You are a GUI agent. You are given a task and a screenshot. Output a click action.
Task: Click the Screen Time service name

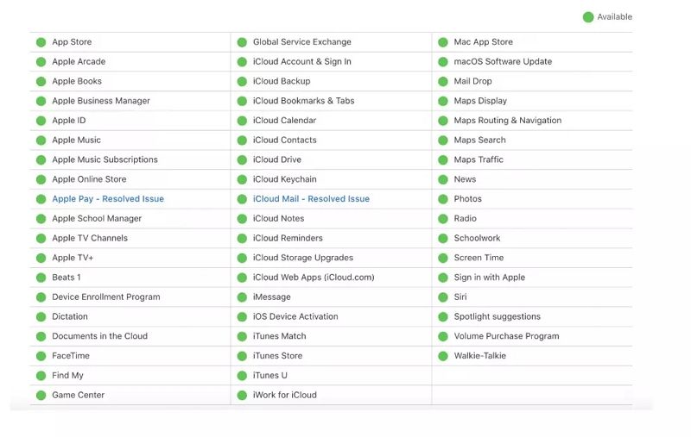[479, 258]
